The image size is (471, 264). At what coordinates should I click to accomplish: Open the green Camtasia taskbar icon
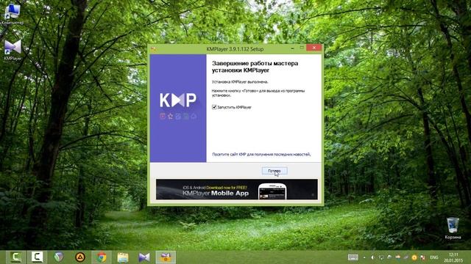click(15, 257)
